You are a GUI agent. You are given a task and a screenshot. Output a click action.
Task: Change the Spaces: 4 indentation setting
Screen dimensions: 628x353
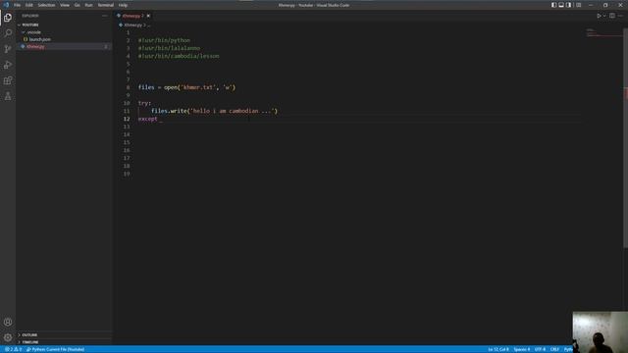pos(521,349)
